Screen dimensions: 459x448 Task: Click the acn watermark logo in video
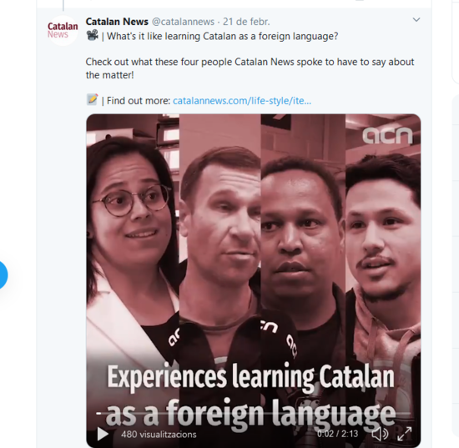(387, 135)
